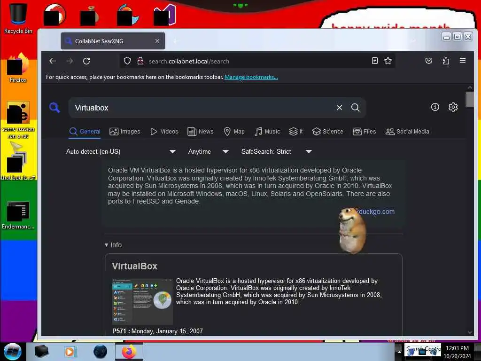Screen dimensions: 481x361
Task: Open the black box taskbar icon
Action: [42, 352]
